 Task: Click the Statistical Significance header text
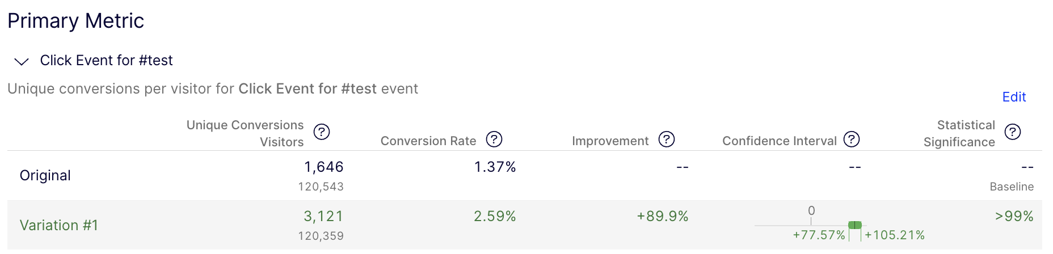coord(959,133)
